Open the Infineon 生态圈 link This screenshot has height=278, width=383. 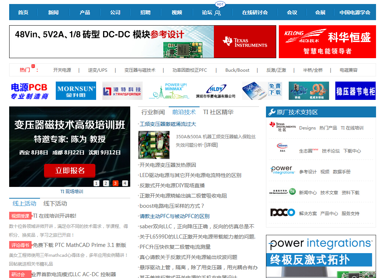[306, 151]
